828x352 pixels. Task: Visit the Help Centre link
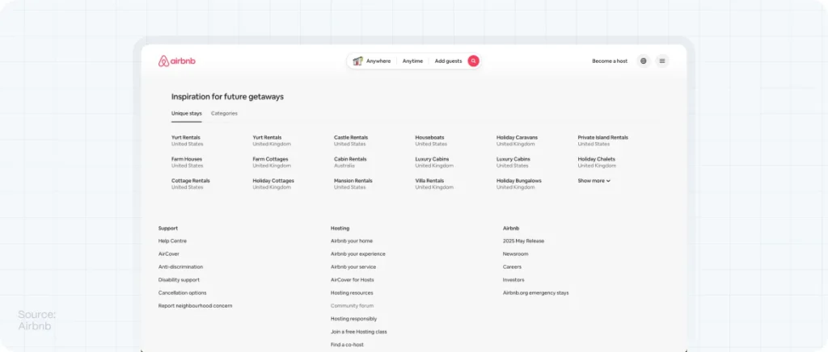click(172, 241)
